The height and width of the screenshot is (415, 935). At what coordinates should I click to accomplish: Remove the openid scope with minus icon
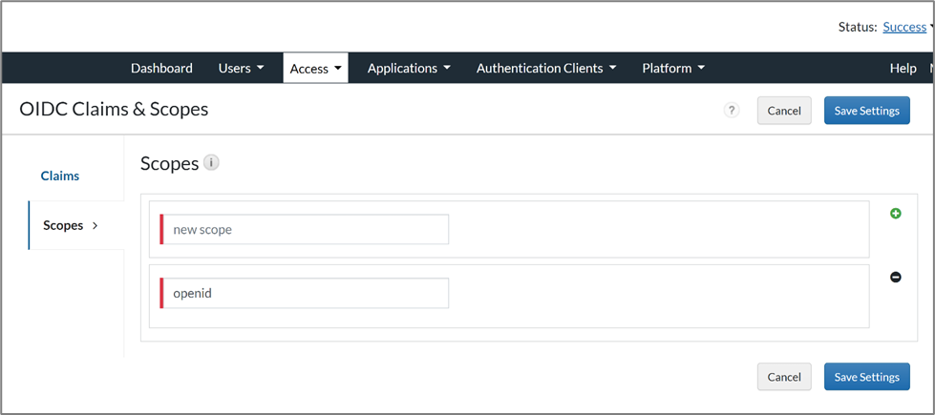pos(895,278)
